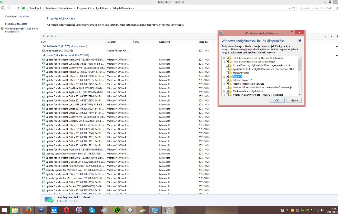Sort by the Program column header
The height and width of the screenshot is (214, 338).
[119, 42]
